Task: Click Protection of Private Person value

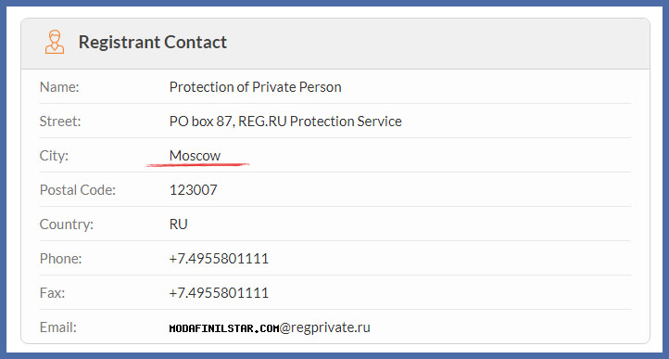Action: pos(255,87)
